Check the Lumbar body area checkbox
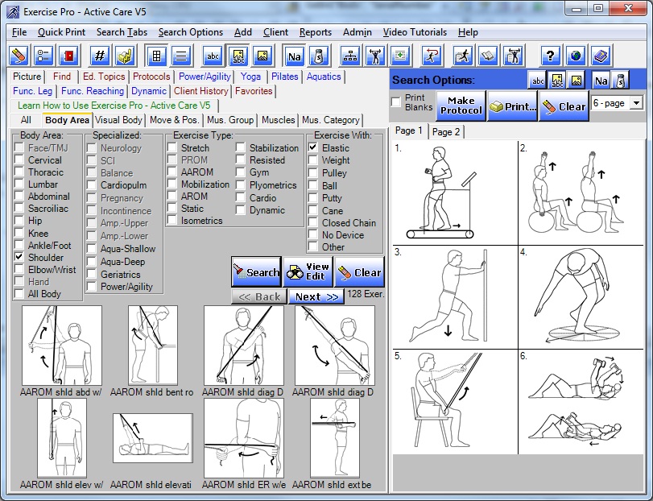The image size is (653, 501). click(19, 184)
